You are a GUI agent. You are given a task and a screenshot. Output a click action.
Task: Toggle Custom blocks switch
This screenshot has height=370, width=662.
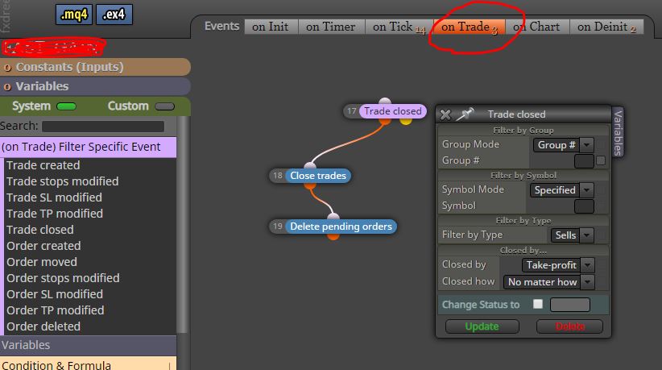point(164,106)
